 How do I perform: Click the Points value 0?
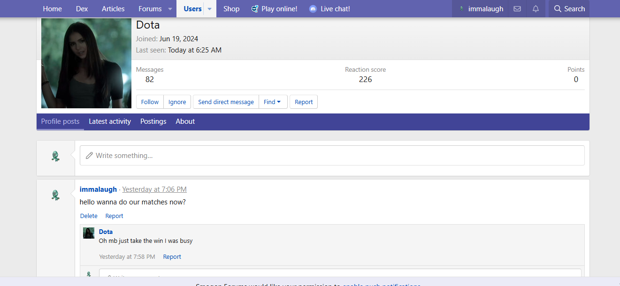coord(576,80)
